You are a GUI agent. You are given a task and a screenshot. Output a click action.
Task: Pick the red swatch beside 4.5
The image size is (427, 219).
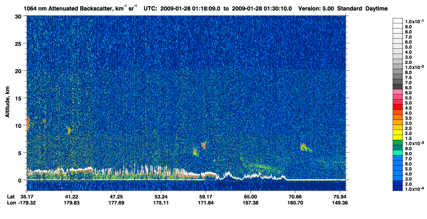click(398, 107)
